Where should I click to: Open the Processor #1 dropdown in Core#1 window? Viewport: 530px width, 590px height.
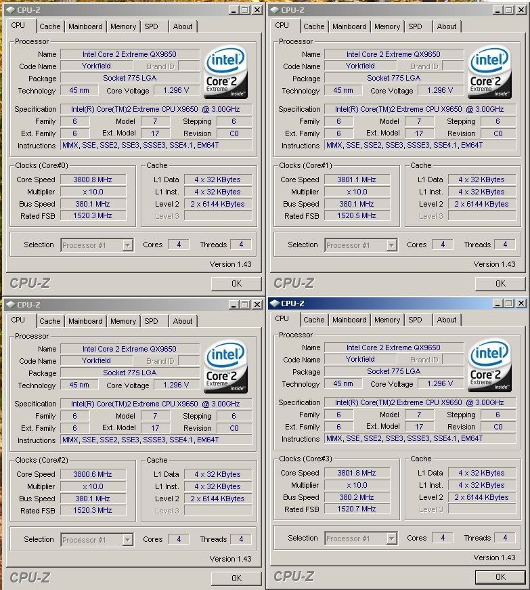point(392,245)
